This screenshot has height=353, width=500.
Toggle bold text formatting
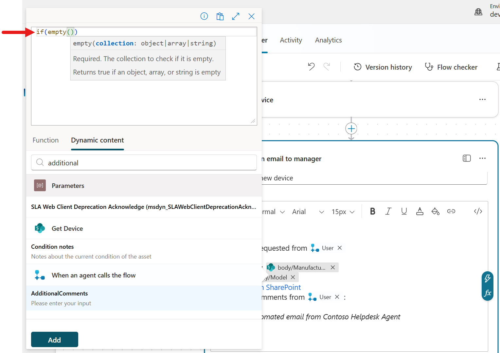click(x=372, y=211)
